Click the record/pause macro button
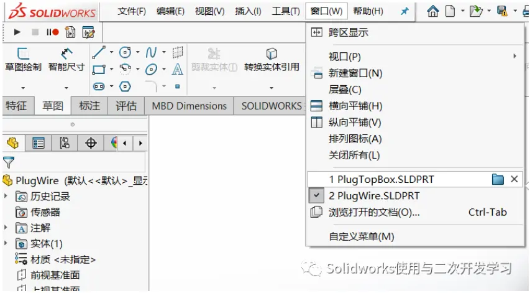The width and height of the screenshot is (530, 293). click(53, 32)
